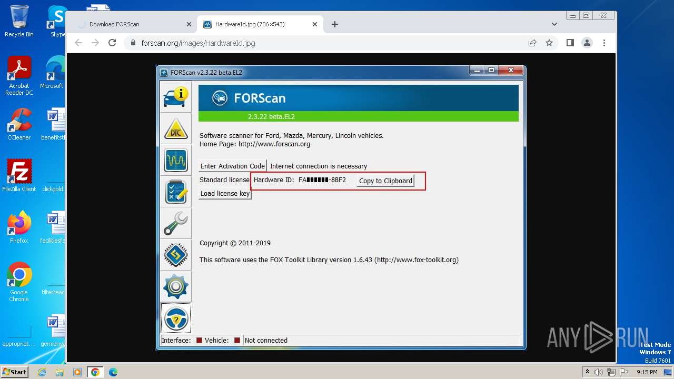Show hidden system tray icons
The image size is (674, 379).
click(587, 372)
